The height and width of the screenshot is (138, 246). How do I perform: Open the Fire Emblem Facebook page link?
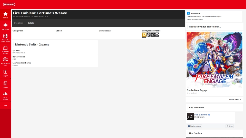[201, 114]
